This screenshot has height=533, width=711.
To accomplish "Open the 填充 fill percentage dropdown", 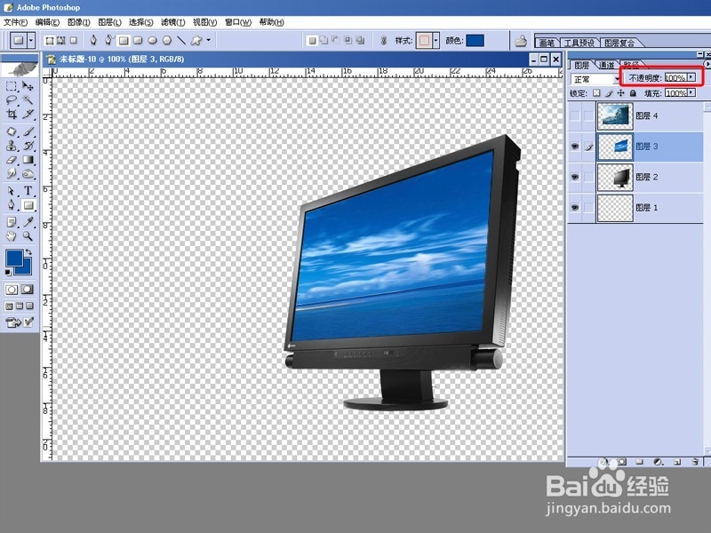I will [691, 91].
